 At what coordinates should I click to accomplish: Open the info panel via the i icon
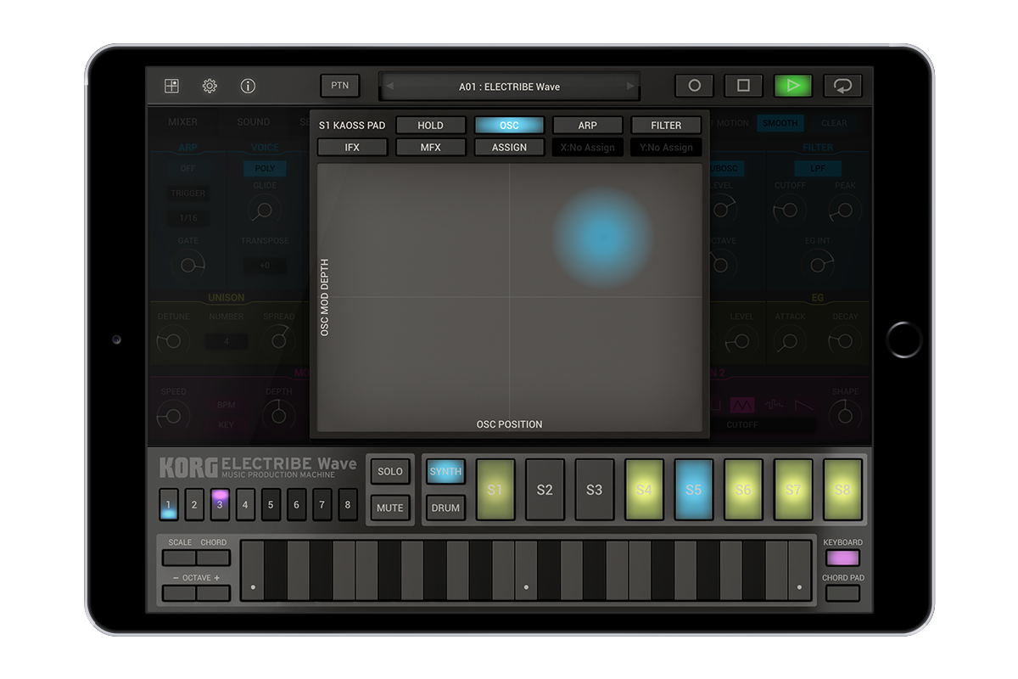click(x=249, y=86)
